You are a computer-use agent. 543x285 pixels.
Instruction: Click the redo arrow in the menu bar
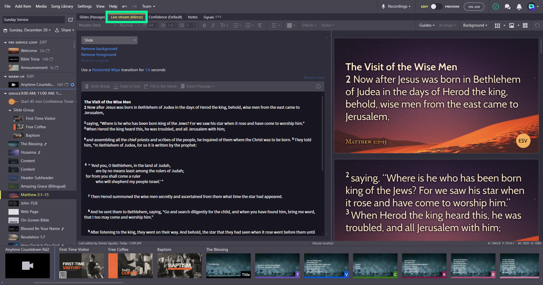click(134, 6)
